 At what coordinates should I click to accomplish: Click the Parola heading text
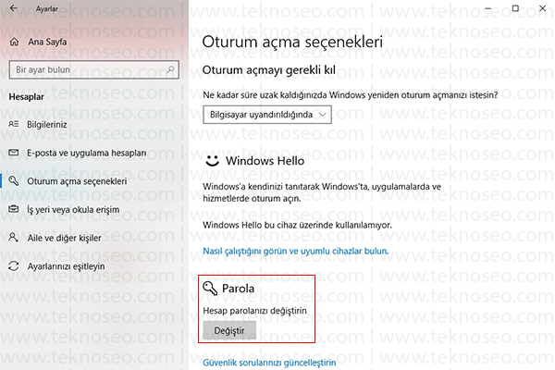tap(239, 289)
